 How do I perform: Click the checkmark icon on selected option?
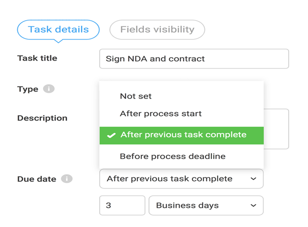click(112, 135)
